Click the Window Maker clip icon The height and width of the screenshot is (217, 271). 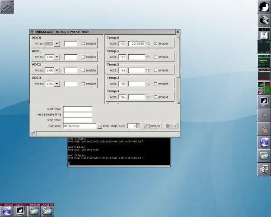pos(7,7)
